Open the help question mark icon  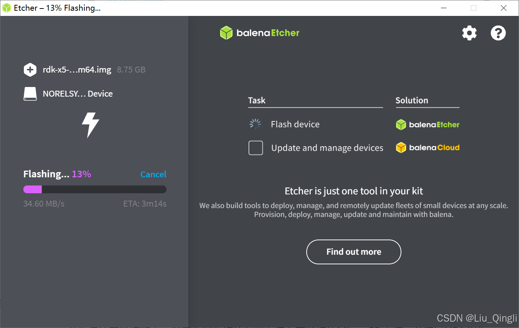tap(498, 33)
